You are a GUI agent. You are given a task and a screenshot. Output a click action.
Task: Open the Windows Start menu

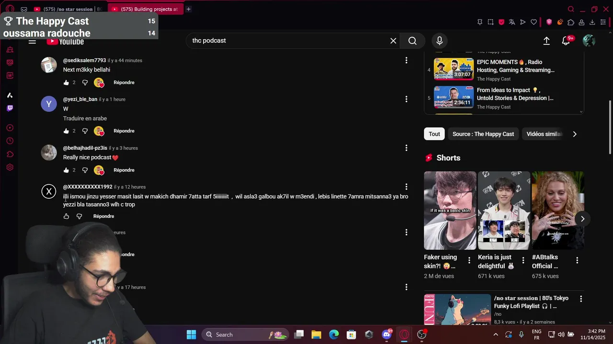[191, 334]
